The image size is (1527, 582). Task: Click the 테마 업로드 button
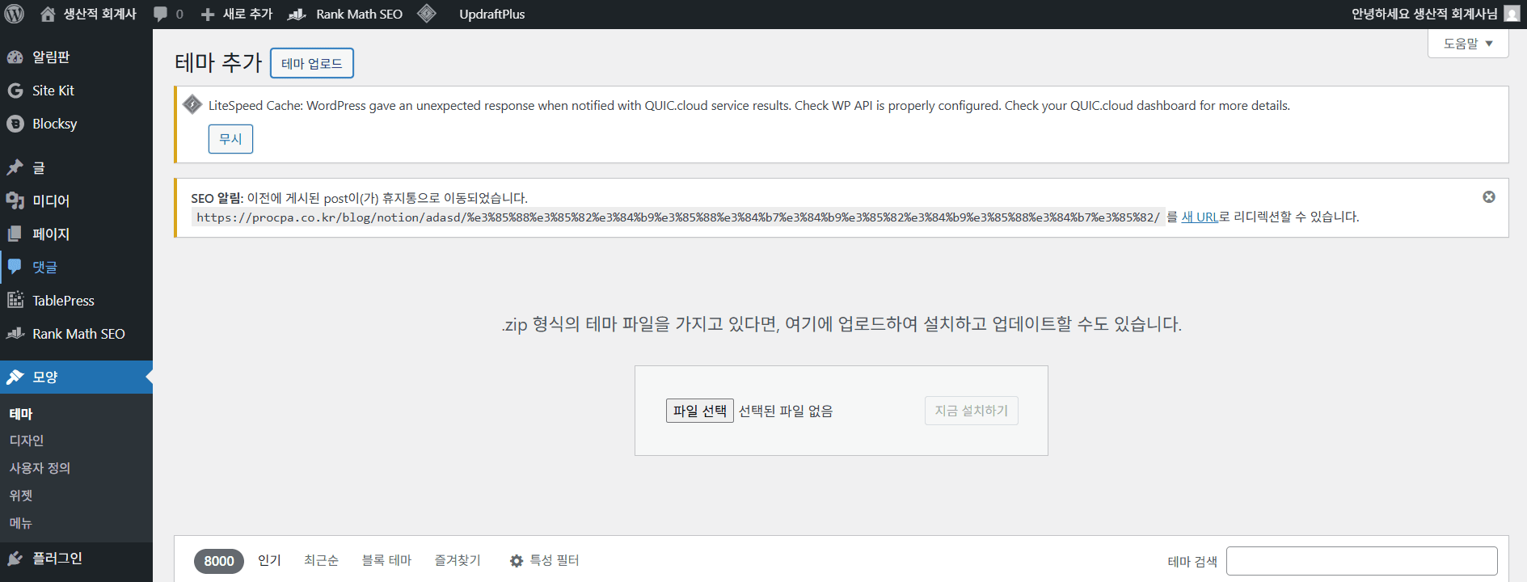(311, 63)
